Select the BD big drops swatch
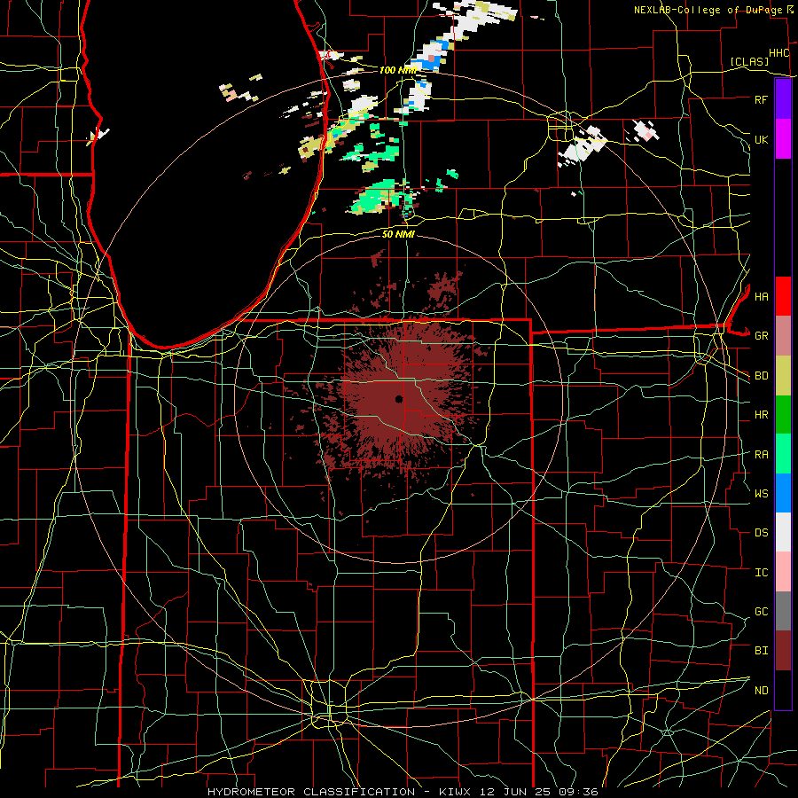Image resolution: width=798 pixels, height=798 pixels. [x=783, y=376]
